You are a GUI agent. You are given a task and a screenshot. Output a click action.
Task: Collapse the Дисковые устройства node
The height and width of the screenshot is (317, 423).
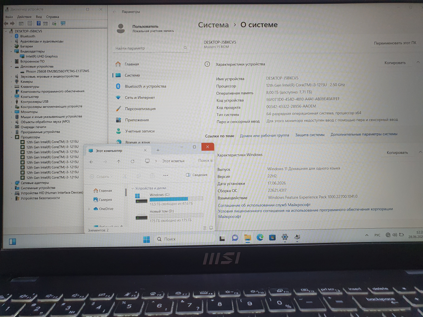[x=11, y=66]
